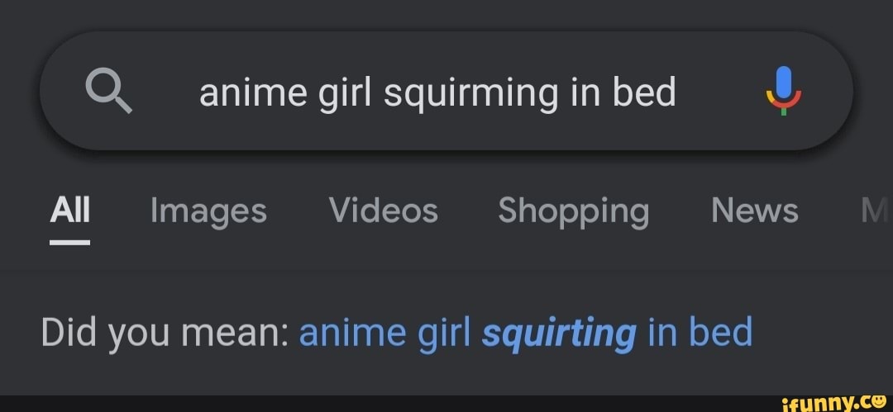Click the white underline beneath the All tab
Screen dimensions: 893x412
[x=69, y=242]
